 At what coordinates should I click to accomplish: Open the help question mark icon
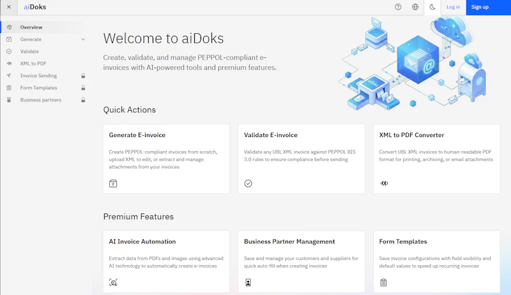(x=398, y=7)
